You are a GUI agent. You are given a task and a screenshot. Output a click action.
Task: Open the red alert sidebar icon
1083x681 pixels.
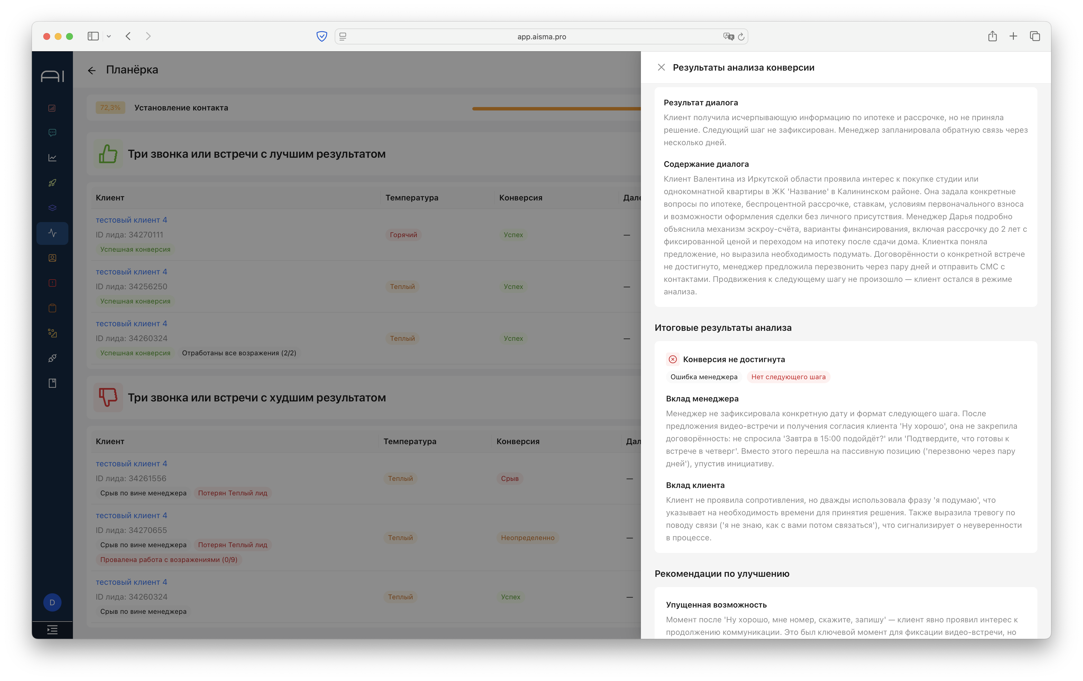click(x=52, y=283)
